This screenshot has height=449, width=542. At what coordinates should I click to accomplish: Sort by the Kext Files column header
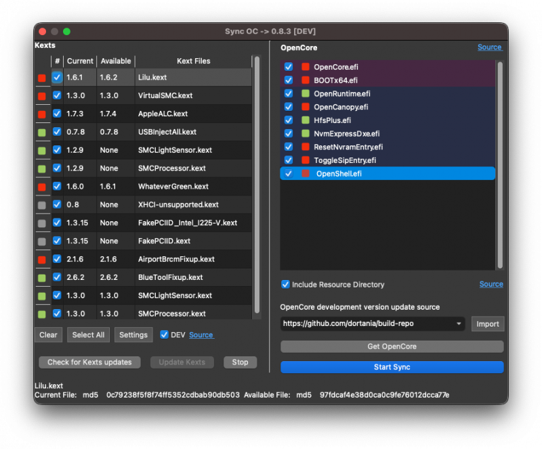click(193, 61)
